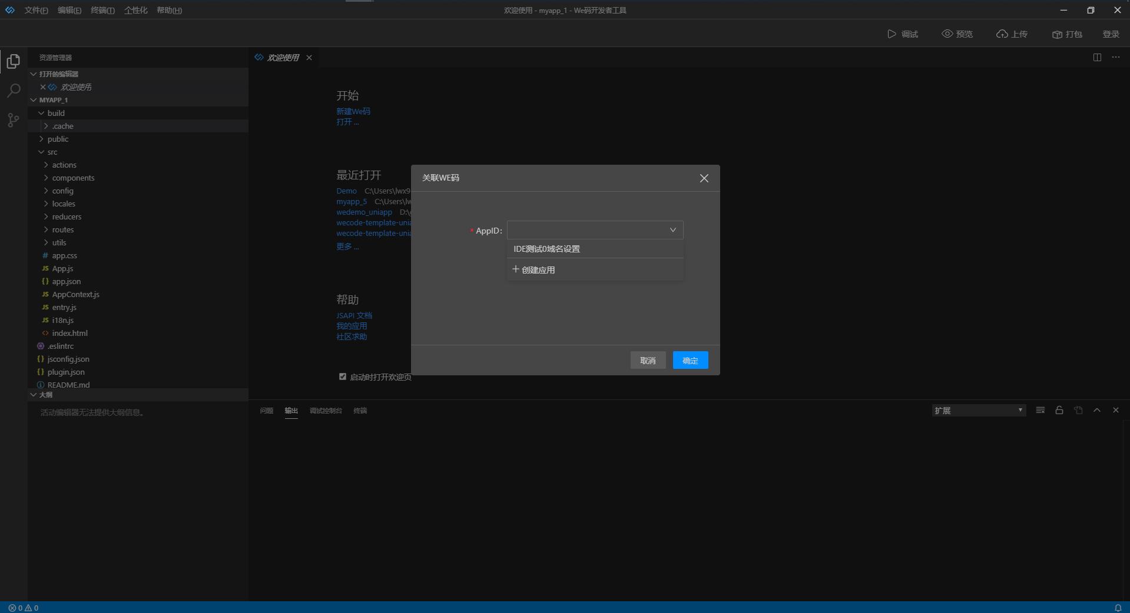The width and height of the screenshot is (1130, 613).
Task: Split the editor using the split icon
Action: 1097,57
